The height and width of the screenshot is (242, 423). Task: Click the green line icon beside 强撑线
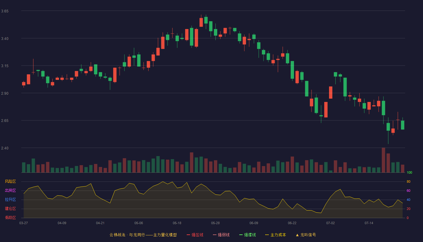241,235
